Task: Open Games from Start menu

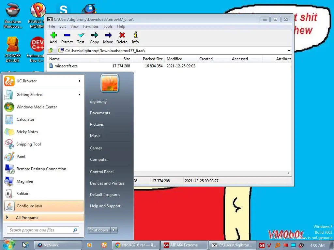Action: 96,148
